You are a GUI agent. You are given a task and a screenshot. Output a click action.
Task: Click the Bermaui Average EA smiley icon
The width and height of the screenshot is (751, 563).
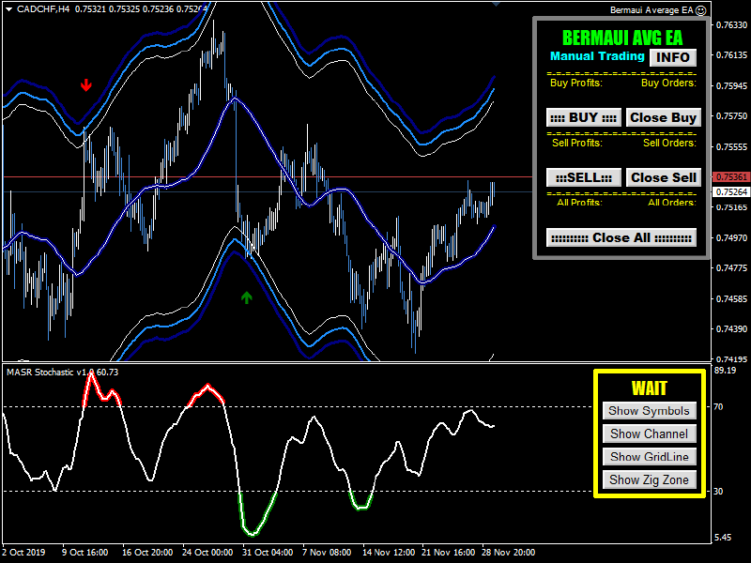[x=700, y=10]
